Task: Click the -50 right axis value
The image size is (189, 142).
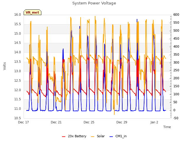Action: (x=176, y=118)
